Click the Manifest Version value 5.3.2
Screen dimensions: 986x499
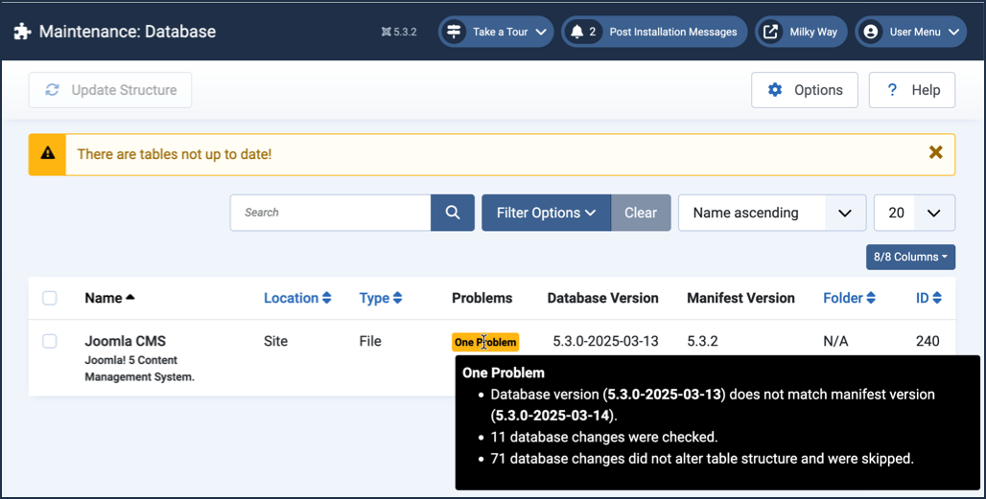click(702, 341)
